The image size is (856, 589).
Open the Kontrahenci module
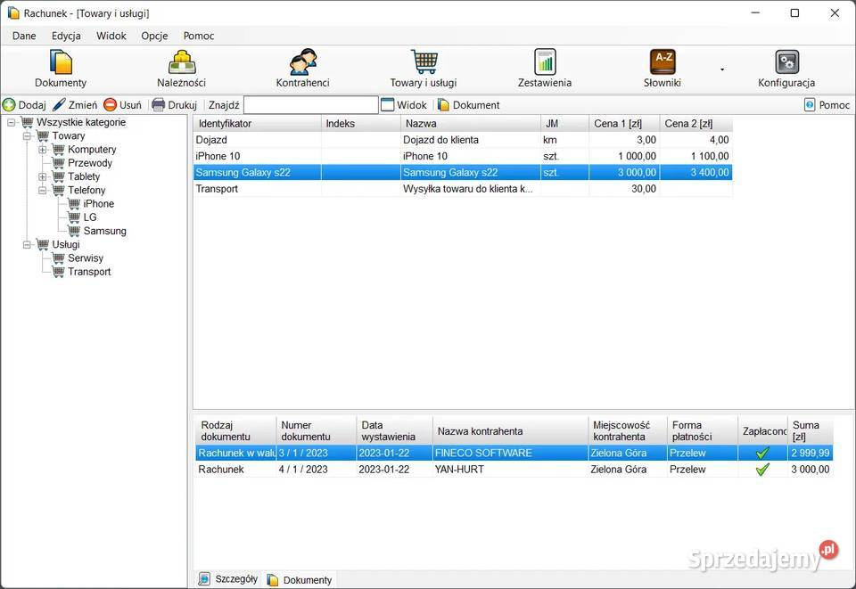pyautogui.click(x=302, y=69)
